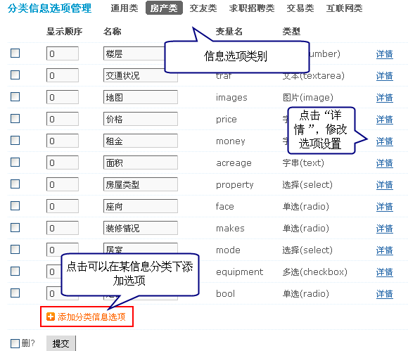Switch to the 通用类 tab
Image resolution: width=408 pixels, height=351 pixels.
point(125,8)
